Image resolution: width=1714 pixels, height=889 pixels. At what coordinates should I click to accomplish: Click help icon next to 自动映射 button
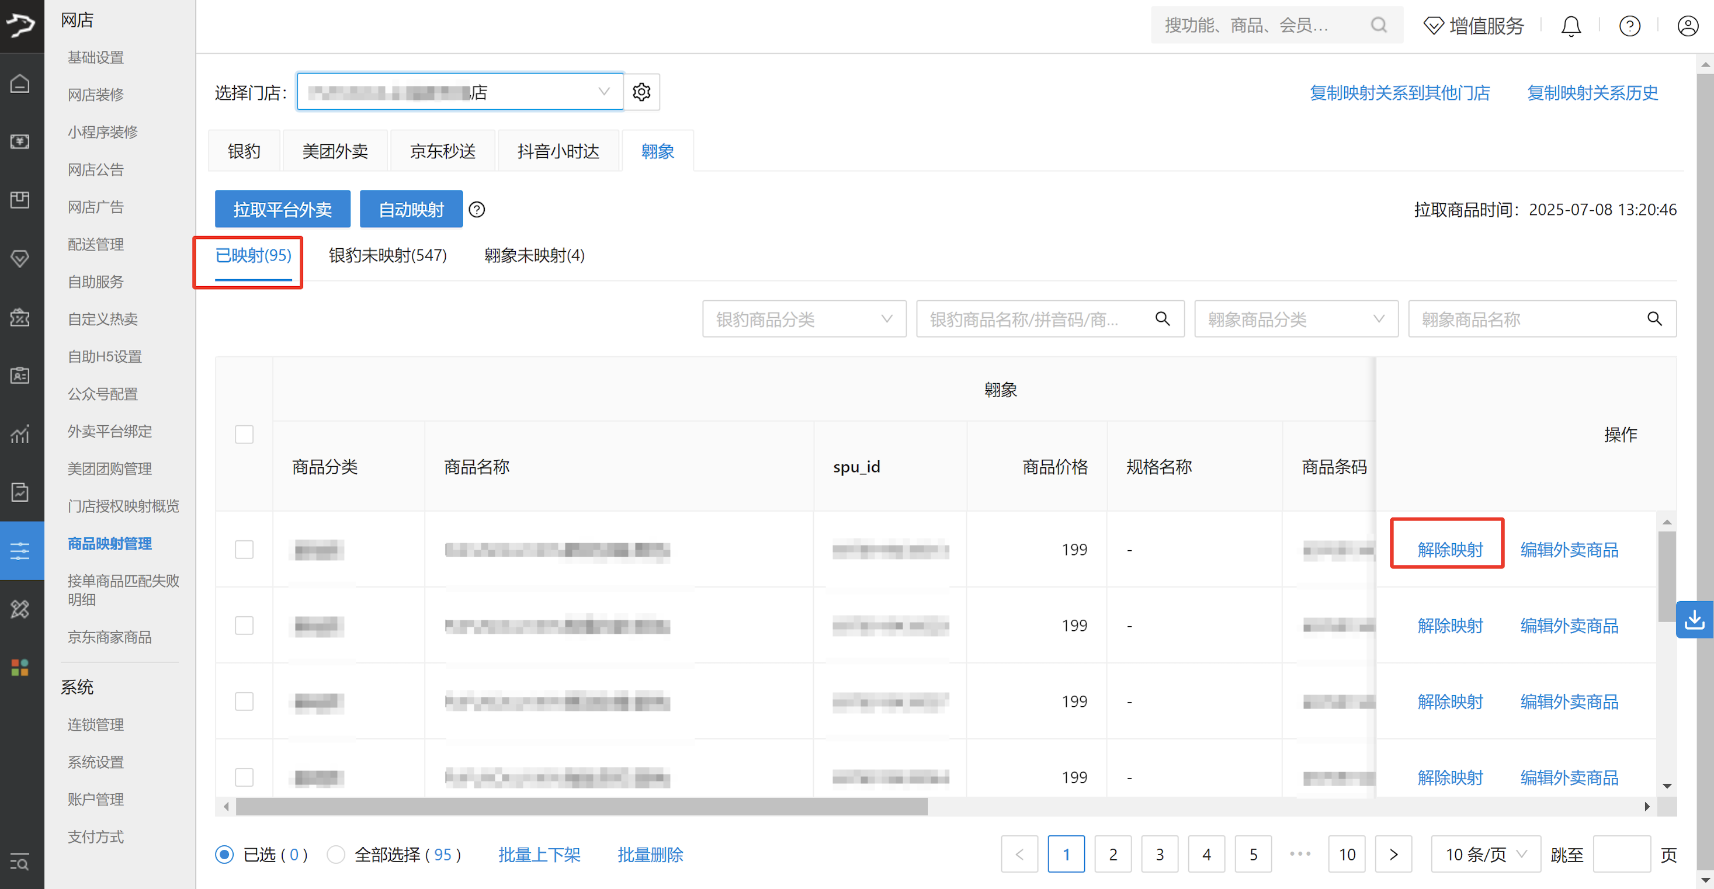pos(477,210)
